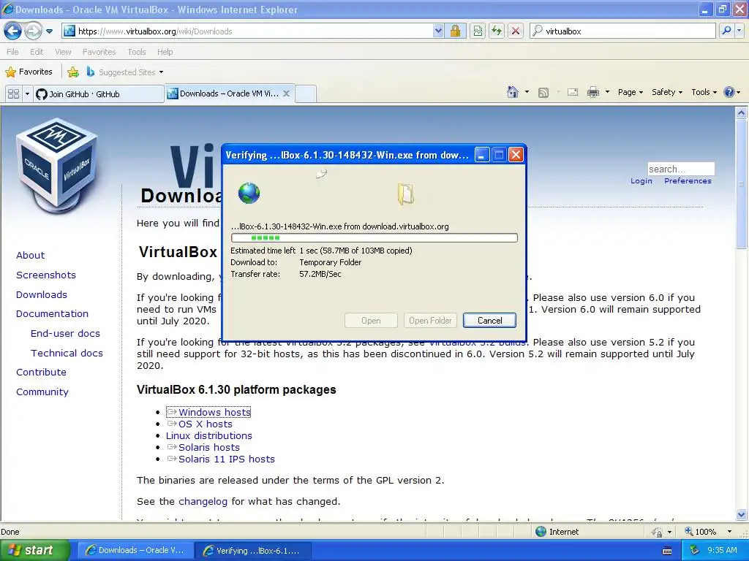Open the Tools menu in menu bar

click(x=136, y=52)
